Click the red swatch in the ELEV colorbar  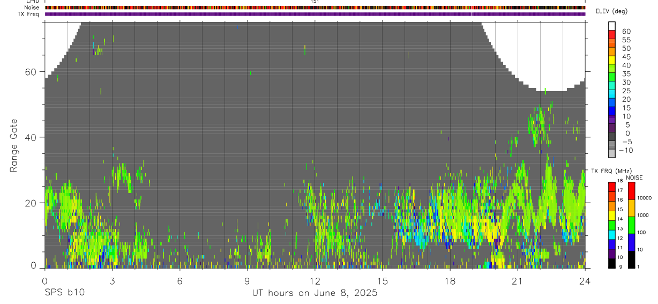[x=612, y=34]
